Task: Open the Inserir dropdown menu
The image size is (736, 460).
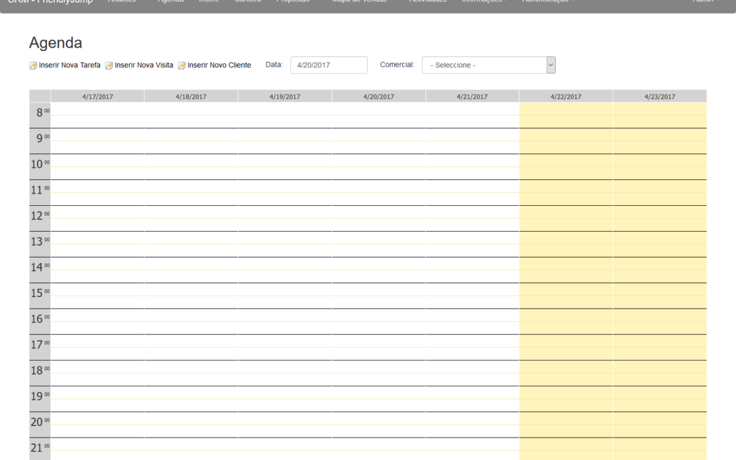Action: coord(209,2)
